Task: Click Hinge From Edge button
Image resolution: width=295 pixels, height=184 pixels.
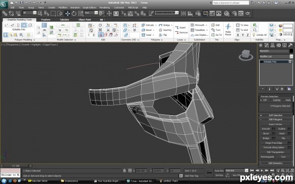Action: coord(274,143)
